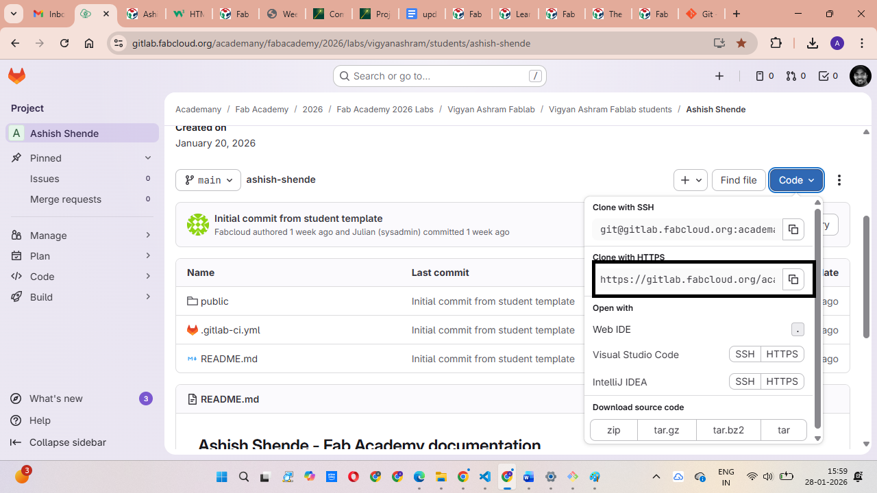The width and height of the screenshot is (877, 493).
Task: Select the Clone with HTTPS URL field
Action: click(688, 279)
